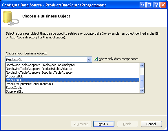Viewport: 168px width, 131px height.
Task: Click the ProductsCL combo box field
Action: coord(49,59)
